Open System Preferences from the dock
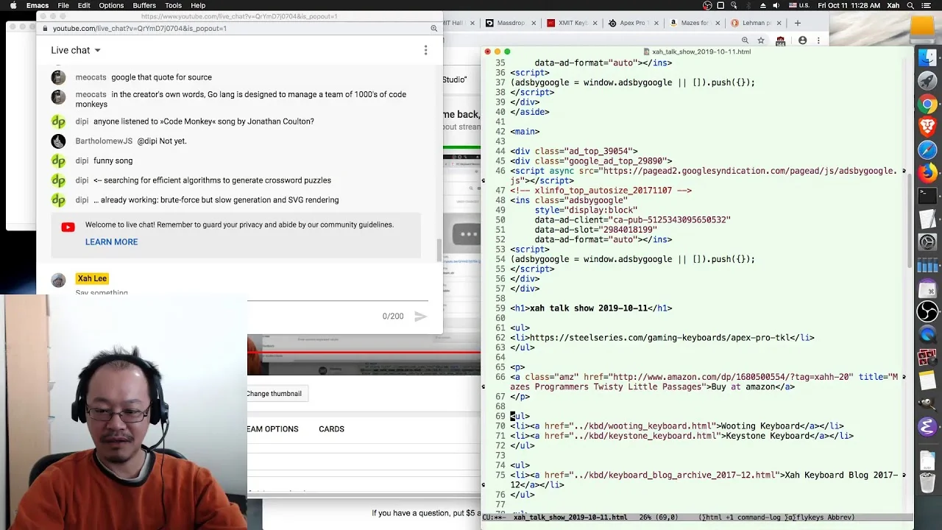Screen dimensions: 942x530 [x=927, y=242]
